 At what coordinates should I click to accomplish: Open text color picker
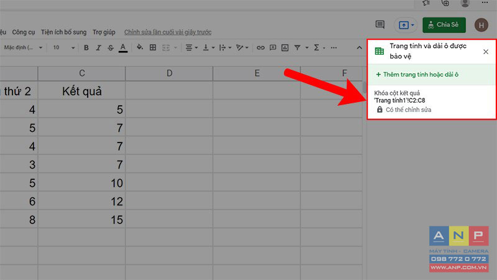coord(123,48)
